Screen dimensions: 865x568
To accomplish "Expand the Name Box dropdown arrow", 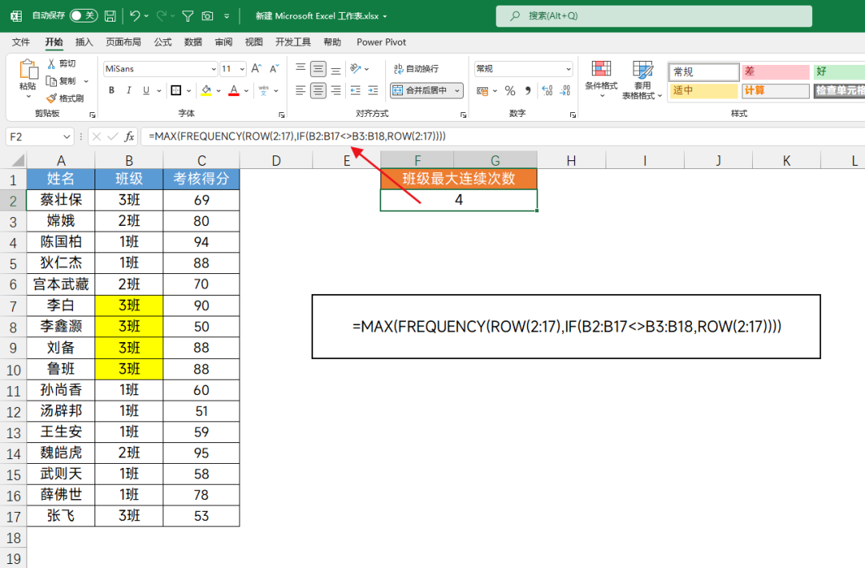I will coord(65,137).
